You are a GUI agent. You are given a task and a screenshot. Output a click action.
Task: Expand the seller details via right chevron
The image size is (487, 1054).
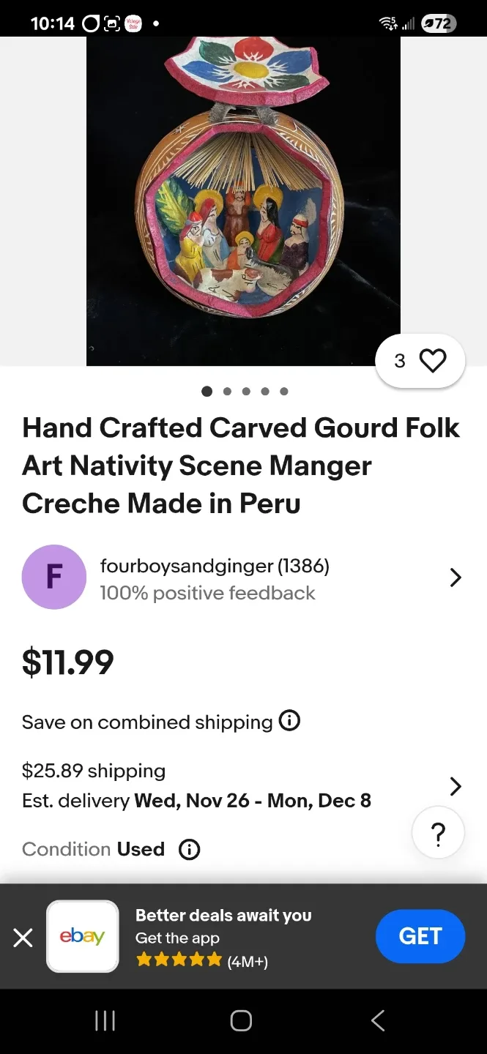click(456, 577)
